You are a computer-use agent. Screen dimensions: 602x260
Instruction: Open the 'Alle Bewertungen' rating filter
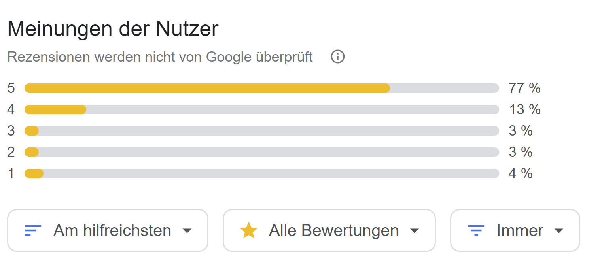pyautogui.click(x=329, y=230)
